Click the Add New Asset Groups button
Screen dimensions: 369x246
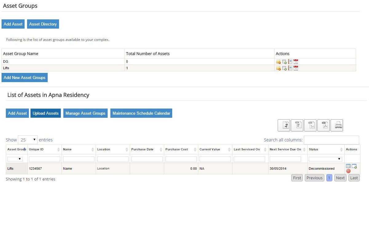(x=25, y=77)
